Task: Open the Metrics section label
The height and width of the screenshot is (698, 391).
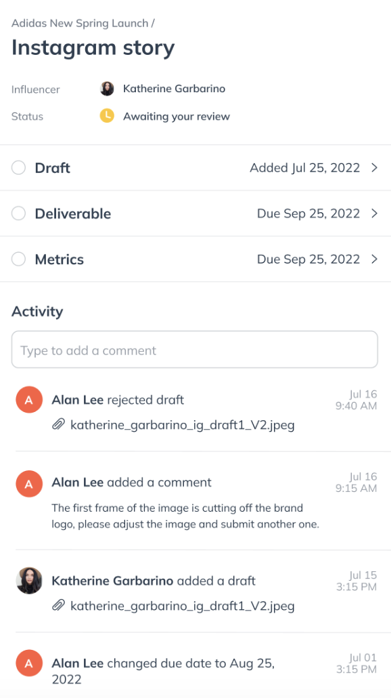Action: tap(59, 259)
